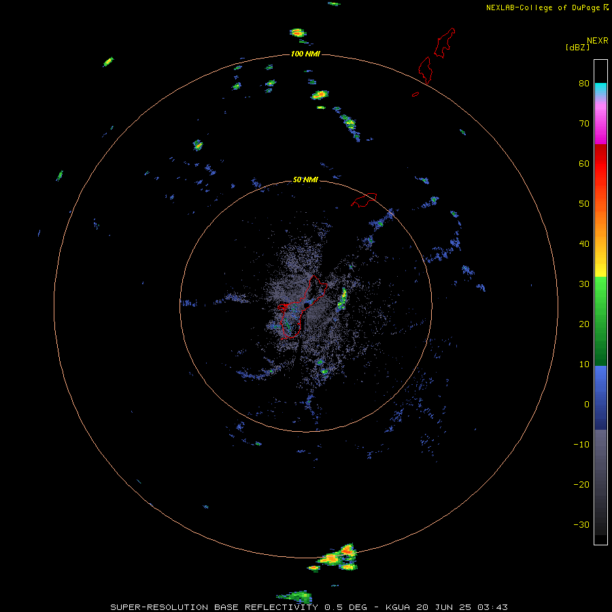Select the 30 value on the dBZ scale
This screenshot has height=612, width=612.
[x=584, y=284]
